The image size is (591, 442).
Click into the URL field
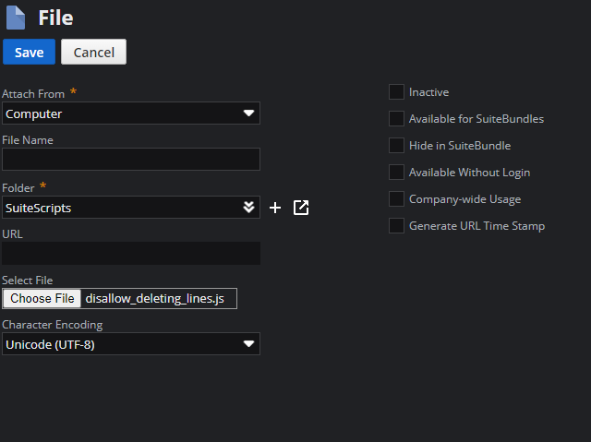131,254
